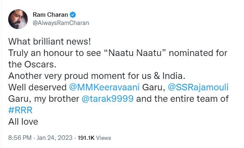Click the 8:56 PM timestamp
Image resolution: width=244 pixels, height=148 pixels.
20,138
